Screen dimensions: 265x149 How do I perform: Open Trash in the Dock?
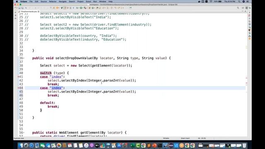coord(244,145)
